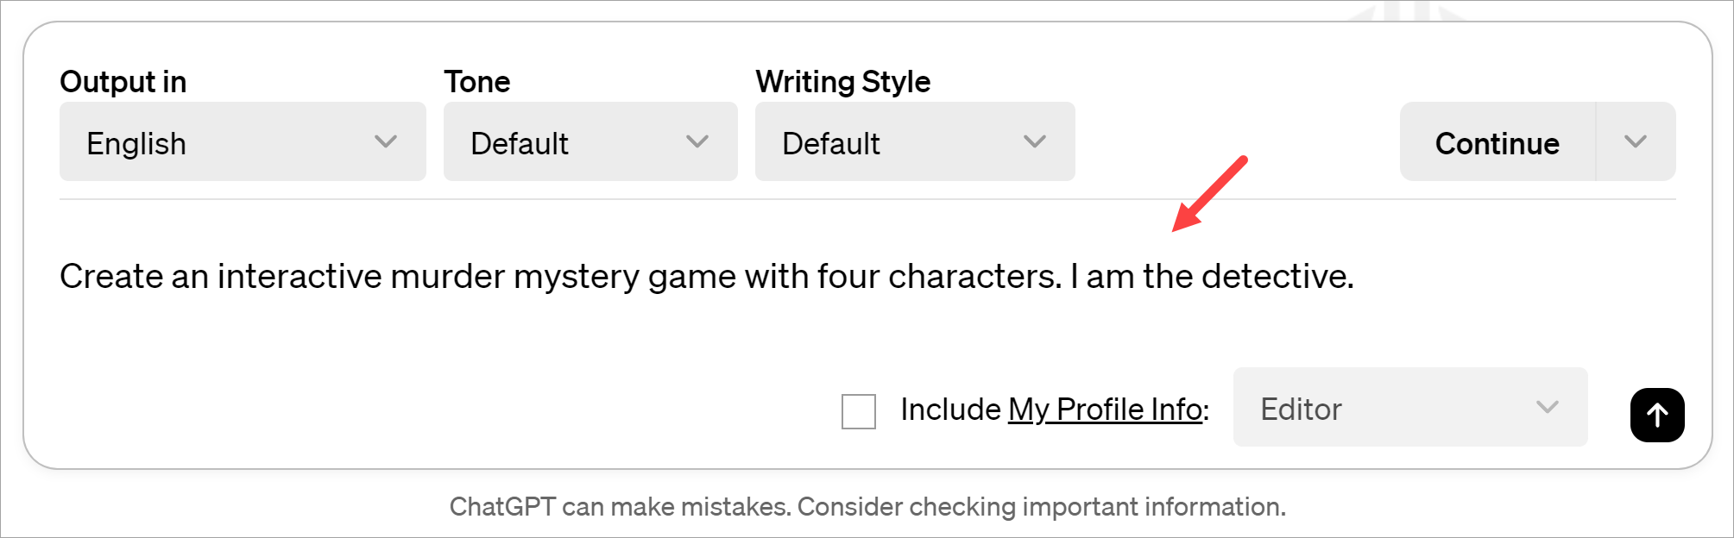The image size is (1734, 538).
Task: Click the chevron icon on the Editor selector
Action: pos(1546,408)
